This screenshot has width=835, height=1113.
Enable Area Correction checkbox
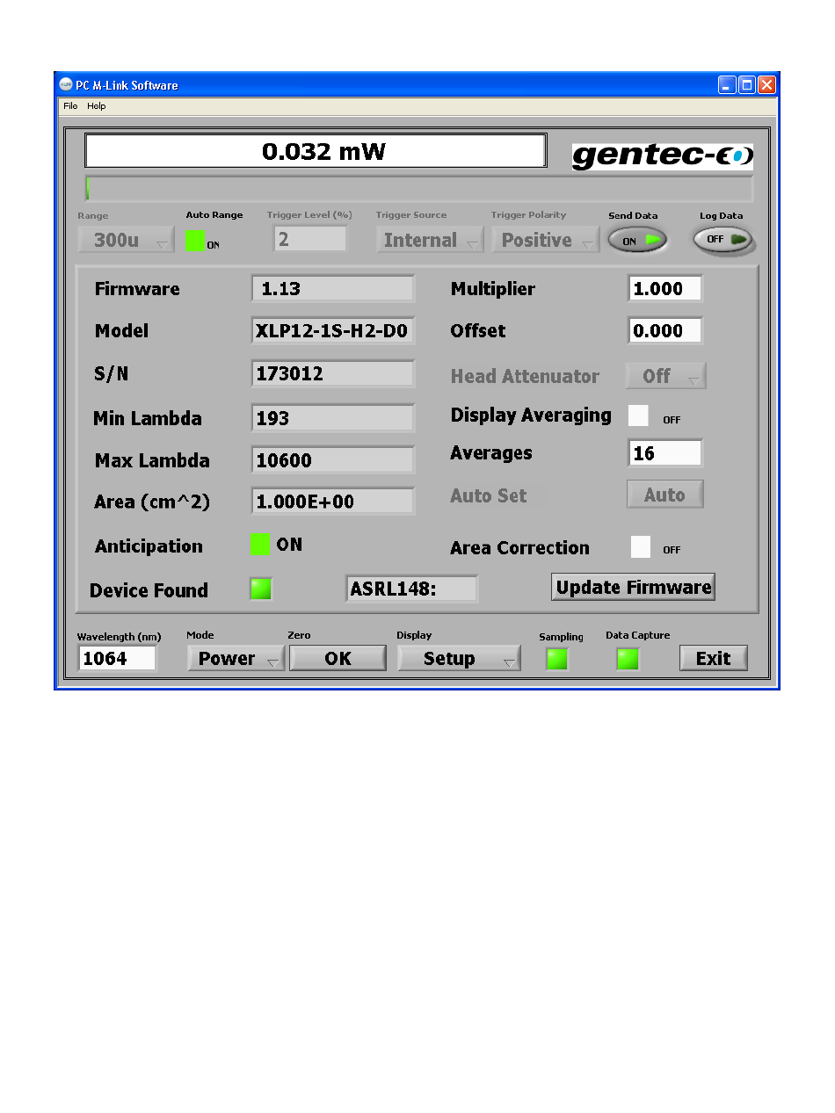click(641, 546)
